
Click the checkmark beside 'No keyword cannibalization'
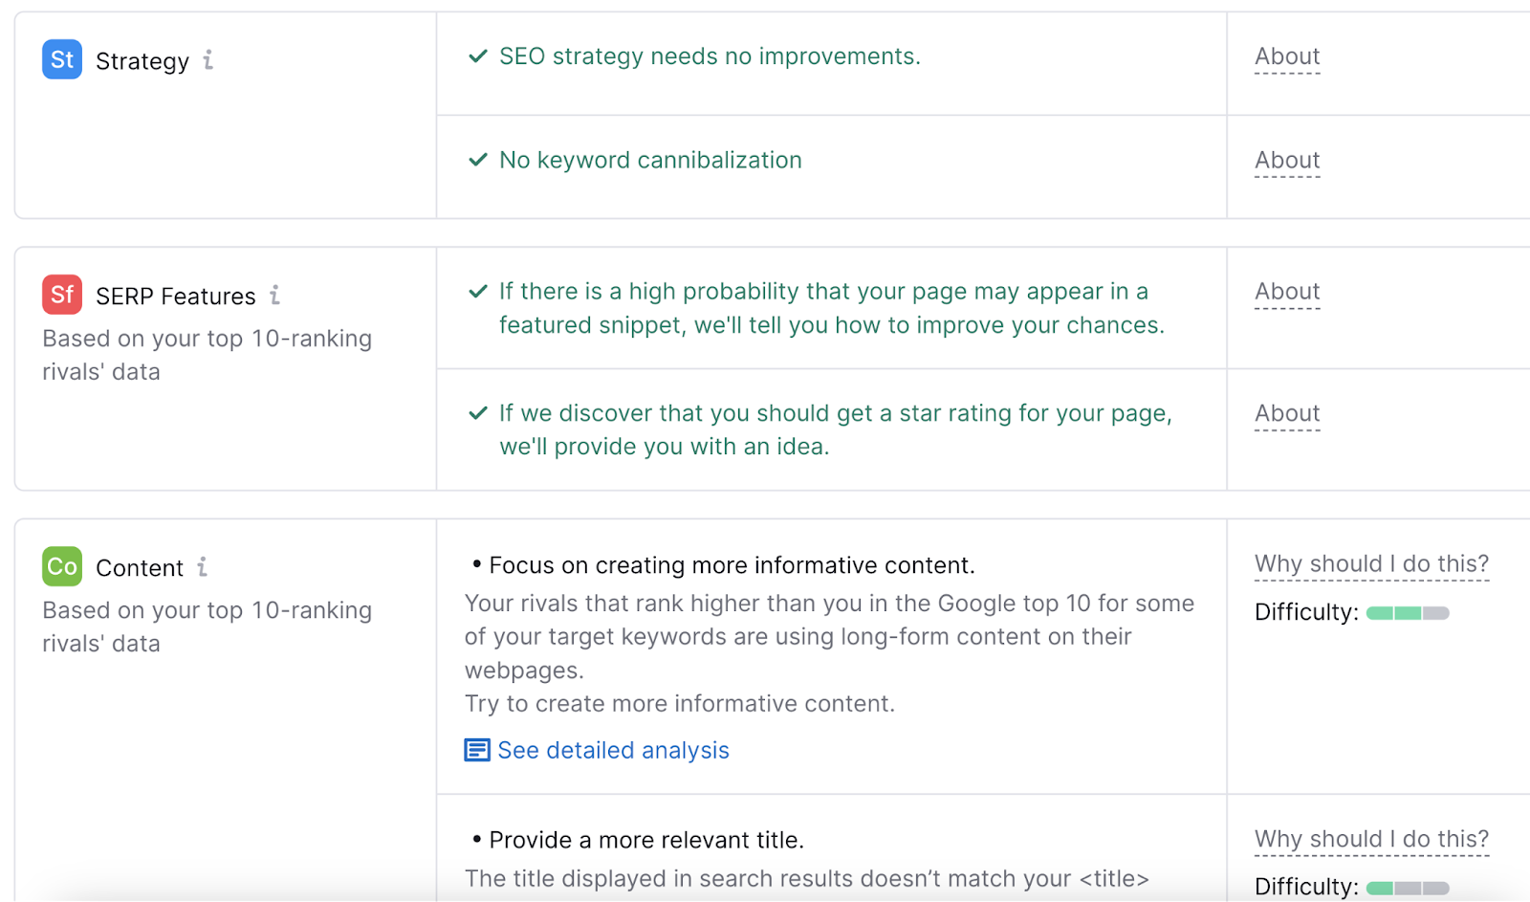pos(478,160)
